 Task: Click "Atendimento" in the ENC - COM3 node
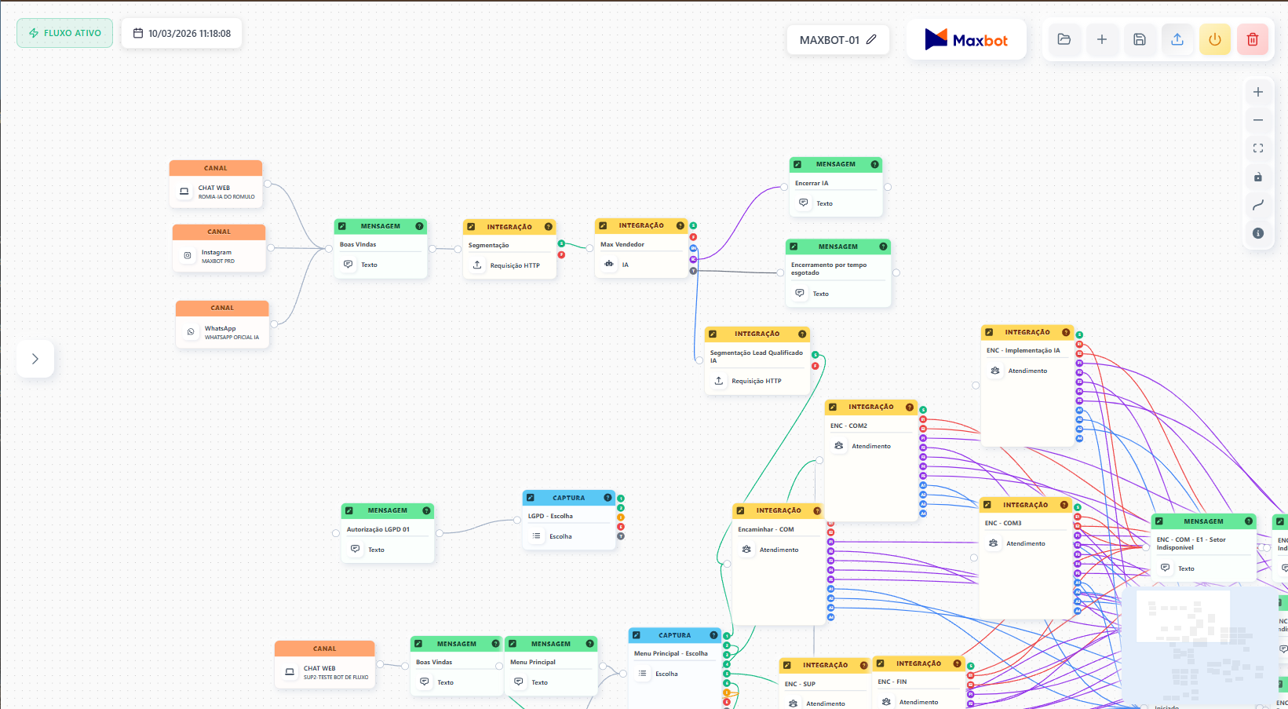click(1026, 543)
